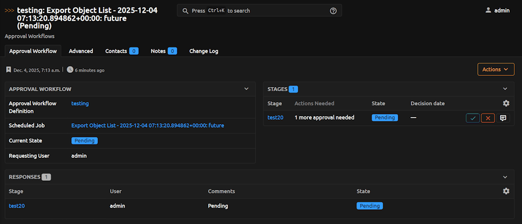Screen dimensions: 522x224
Task: Click the search help question mark icon
Action: click(x=333, y=11)
